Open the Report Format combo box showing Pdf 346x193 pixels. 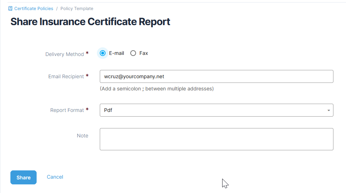tap(214, 110)
